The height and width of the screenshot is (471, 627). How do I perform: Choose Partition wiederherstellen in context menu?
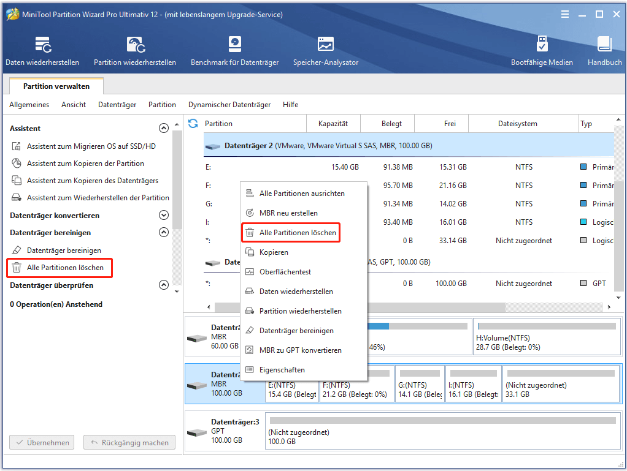coord(304,311)
